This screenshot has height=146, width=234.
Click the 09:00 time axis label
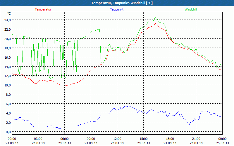coord(91,139)
